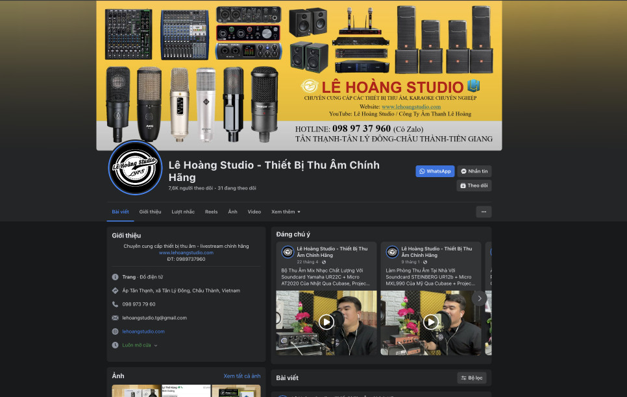This screenshot has width=627, height=397.
Task: Click the email envelope icon
Action: coord(115,318)
